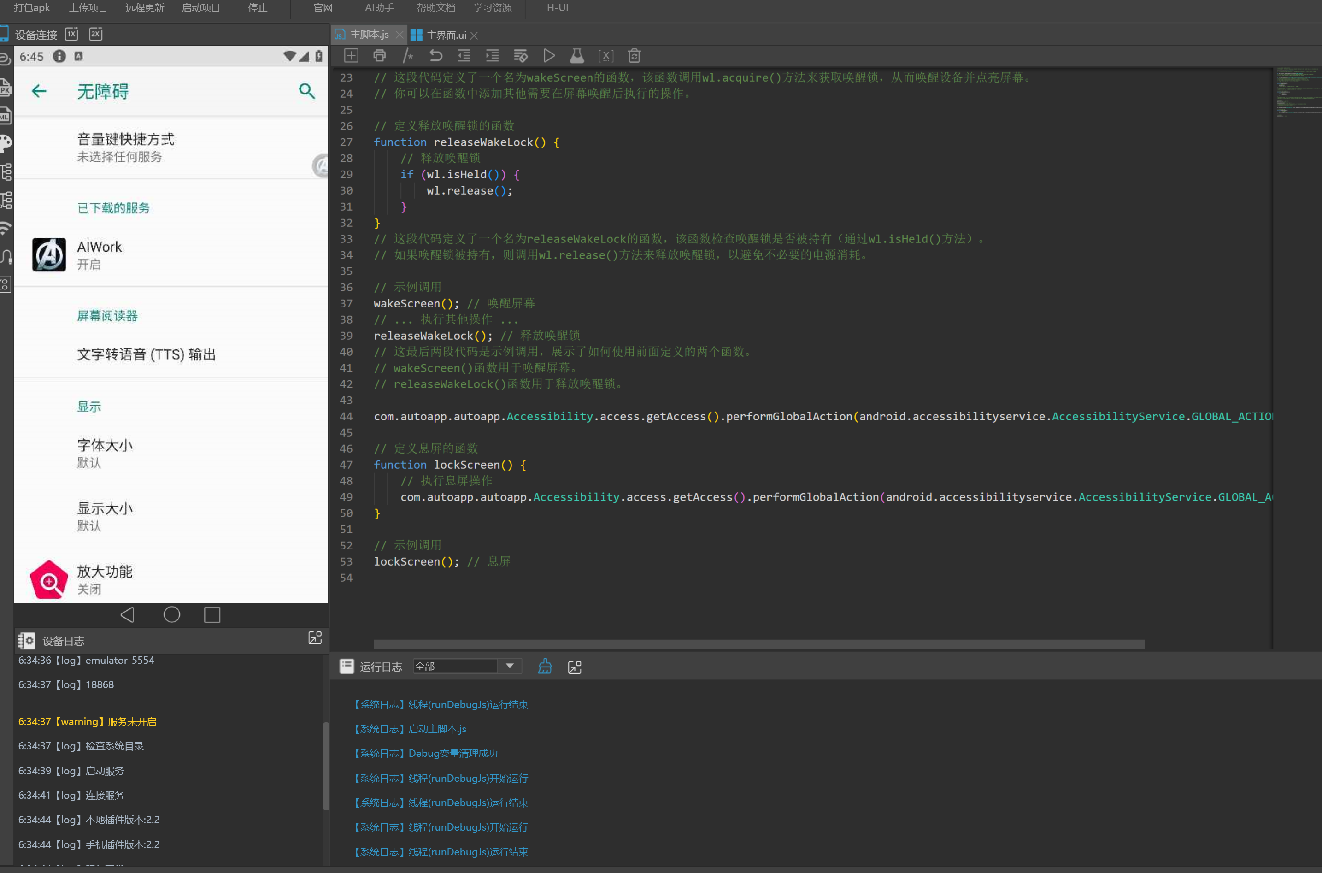The height and width of the screenshot is (873, 1322).
Task: Decrease indent with the outdent icon
Action: pyautogui.click(x=464, y=56)
